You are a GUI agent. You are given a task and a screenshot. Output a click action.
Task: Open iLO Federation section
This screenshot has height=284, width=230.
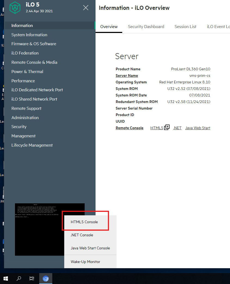(x=25, y=53)
